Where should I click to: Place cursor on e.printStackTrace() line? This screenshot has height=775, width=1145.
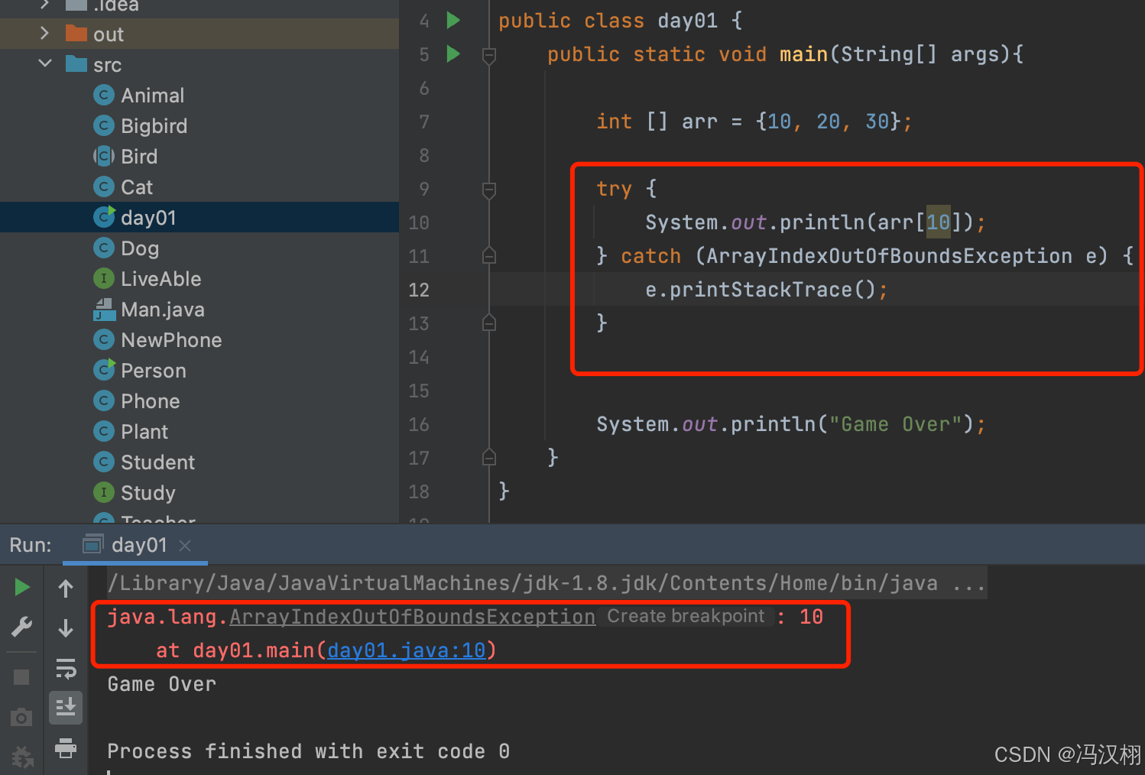766,290
